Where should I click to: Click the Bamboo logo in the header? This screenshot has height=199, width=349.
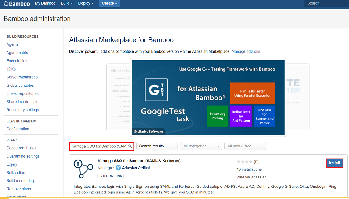point(16,4)
